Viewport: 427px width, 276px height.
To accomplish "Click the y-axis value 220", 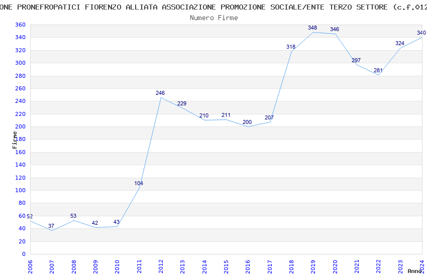I will (x=21, y=114).
